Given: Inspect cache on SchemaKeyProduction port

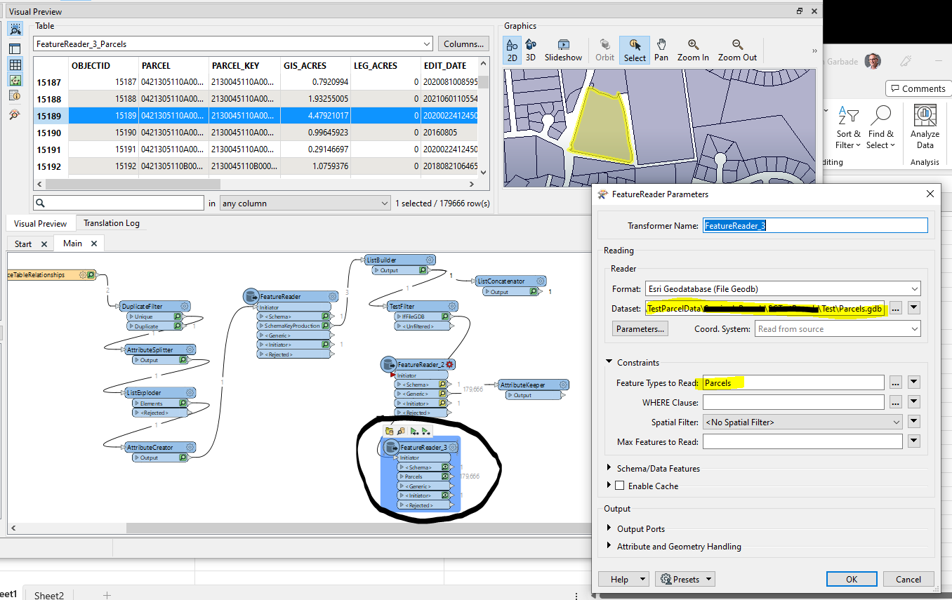Looking at the screenshot, I should pos(325,326).
